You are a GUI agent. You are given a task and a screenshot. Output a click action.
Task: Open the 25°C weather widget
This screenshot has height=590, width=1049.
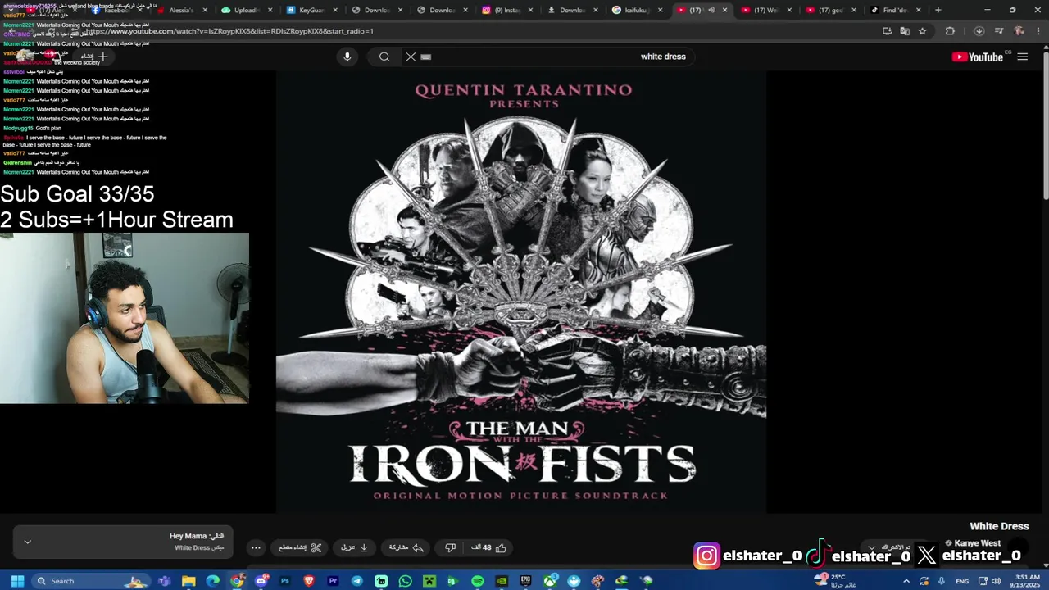click(x=836, y=581)
